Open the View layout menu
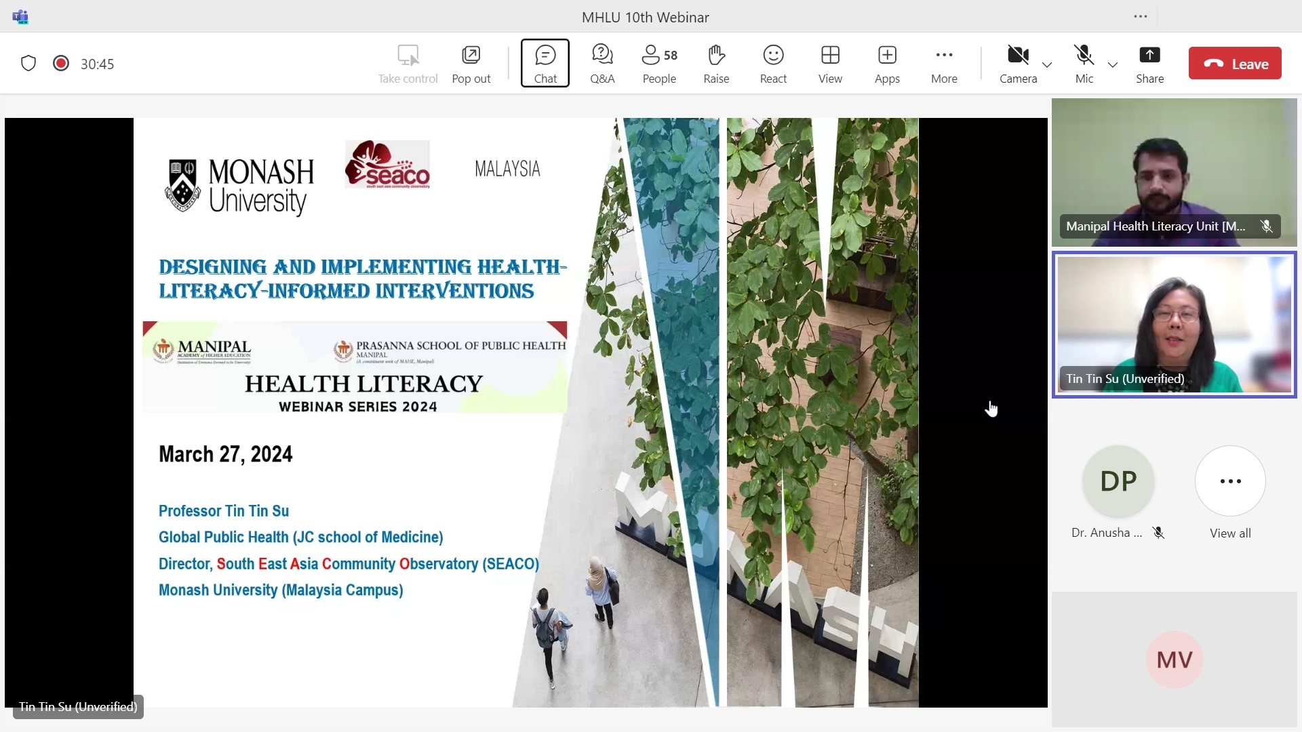Viewport: 1302px width, 732px height. (830, 63)
